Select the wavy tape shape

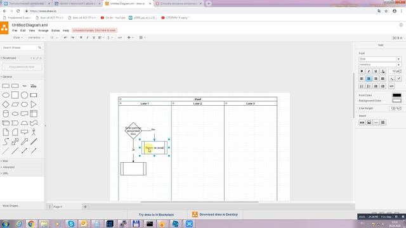tap(34, 123)
